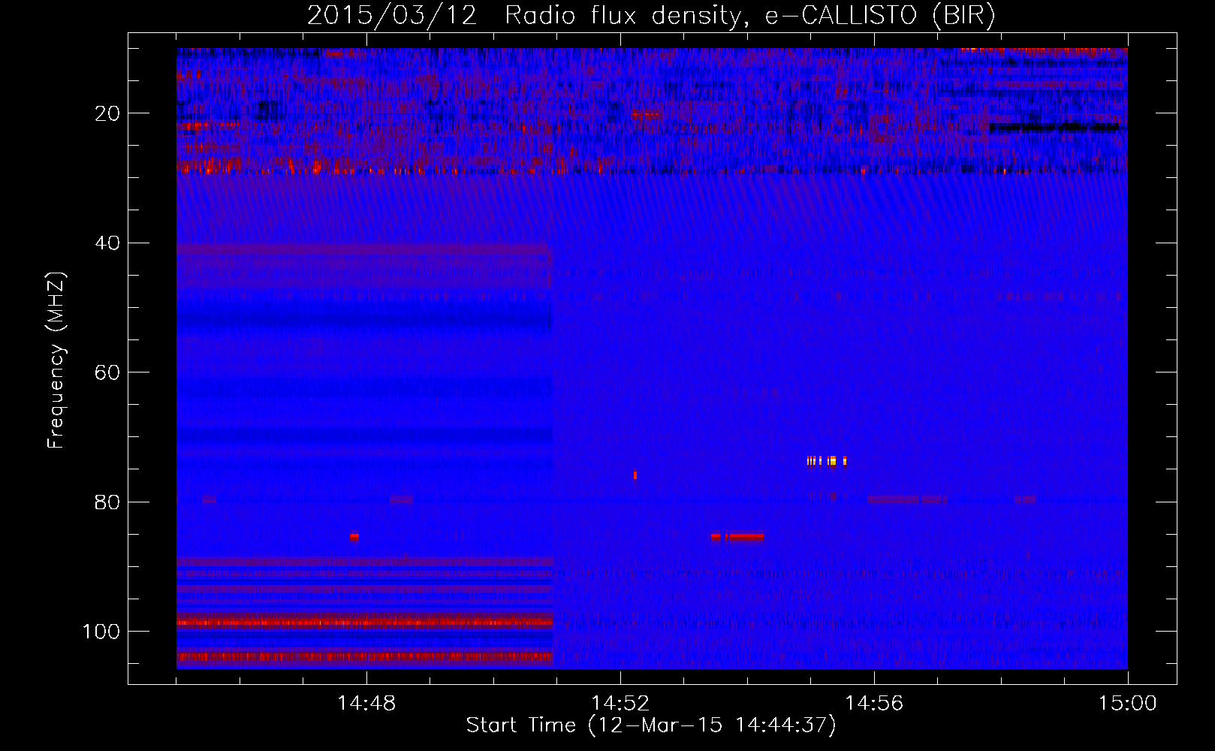The width and height of the screenshot is (1215, 751).
Task: Click the long red burst near 85 MHz at 14:54
Action: point(737,537)
